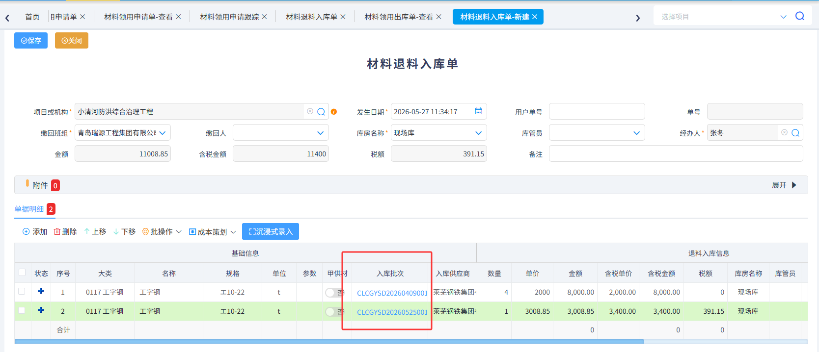Clear the 项目或机构 field with the x icon

(x=310, y=111)
